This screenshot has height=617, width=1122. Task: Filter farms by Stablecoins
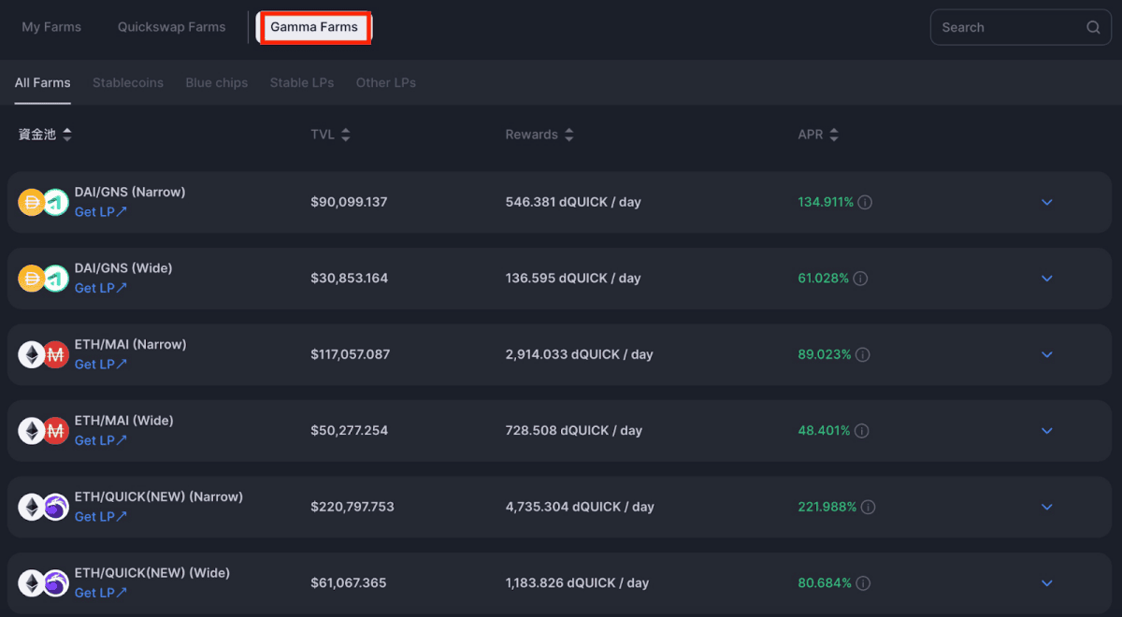(x=128, y=82)
